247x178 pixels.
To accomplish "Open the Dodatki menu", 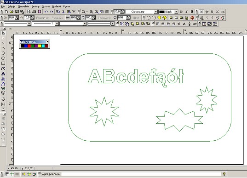I will [x=57, y=6].
